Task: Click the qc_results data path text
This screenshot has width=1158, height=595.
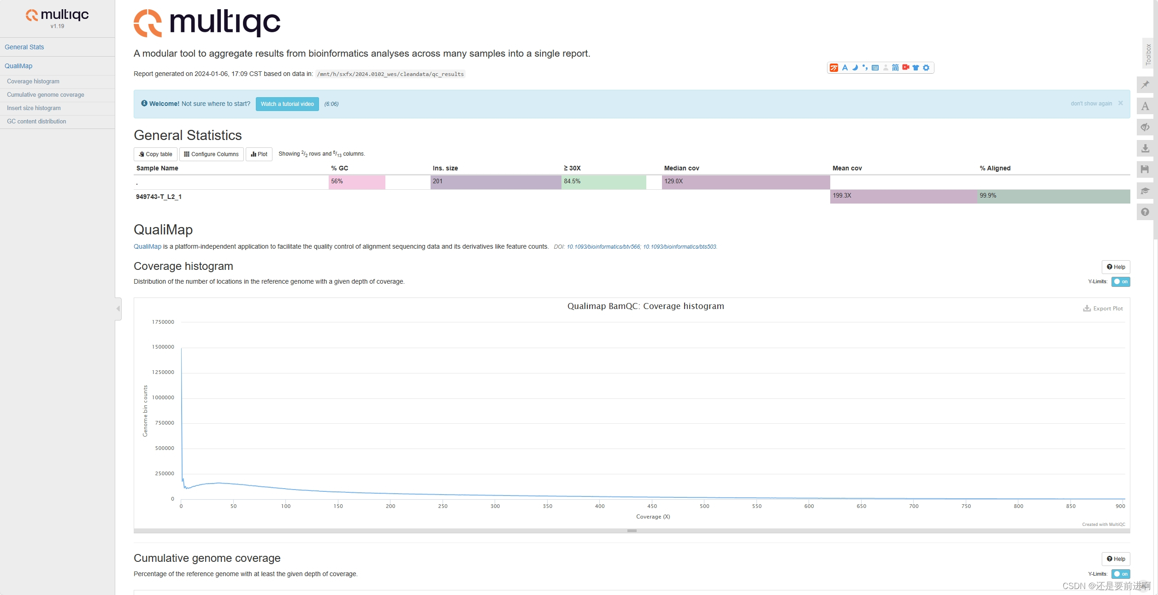Action: (x=390, y=74)
